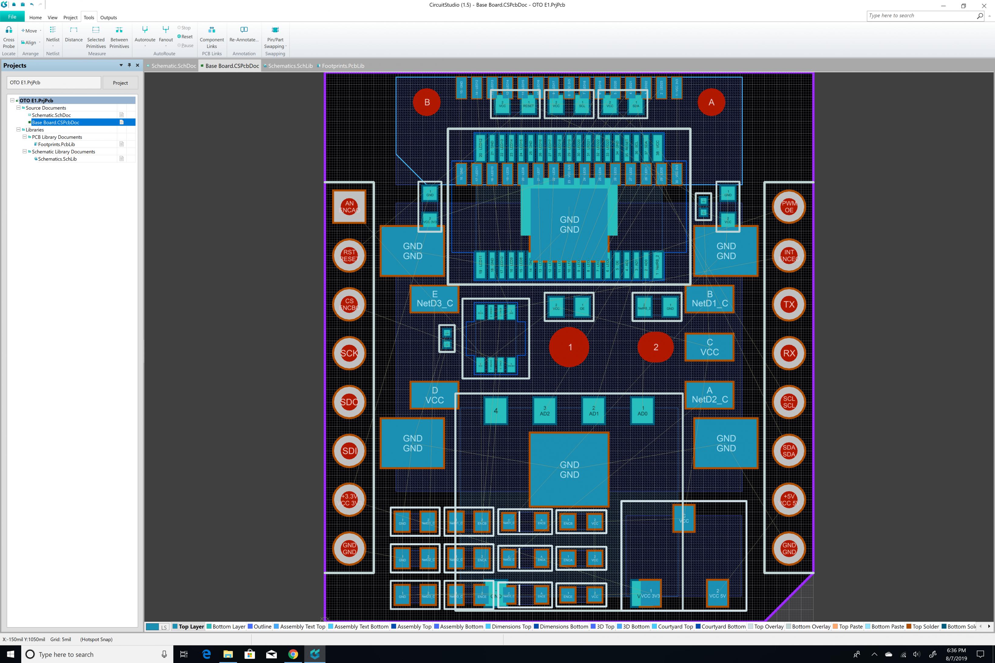Collapse PCB Library Documents node
995x663 pixels.
coord(25,137)
